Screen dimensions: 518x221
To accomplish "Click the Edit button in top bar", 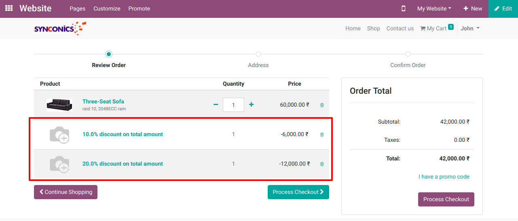I will click(503, 8).
